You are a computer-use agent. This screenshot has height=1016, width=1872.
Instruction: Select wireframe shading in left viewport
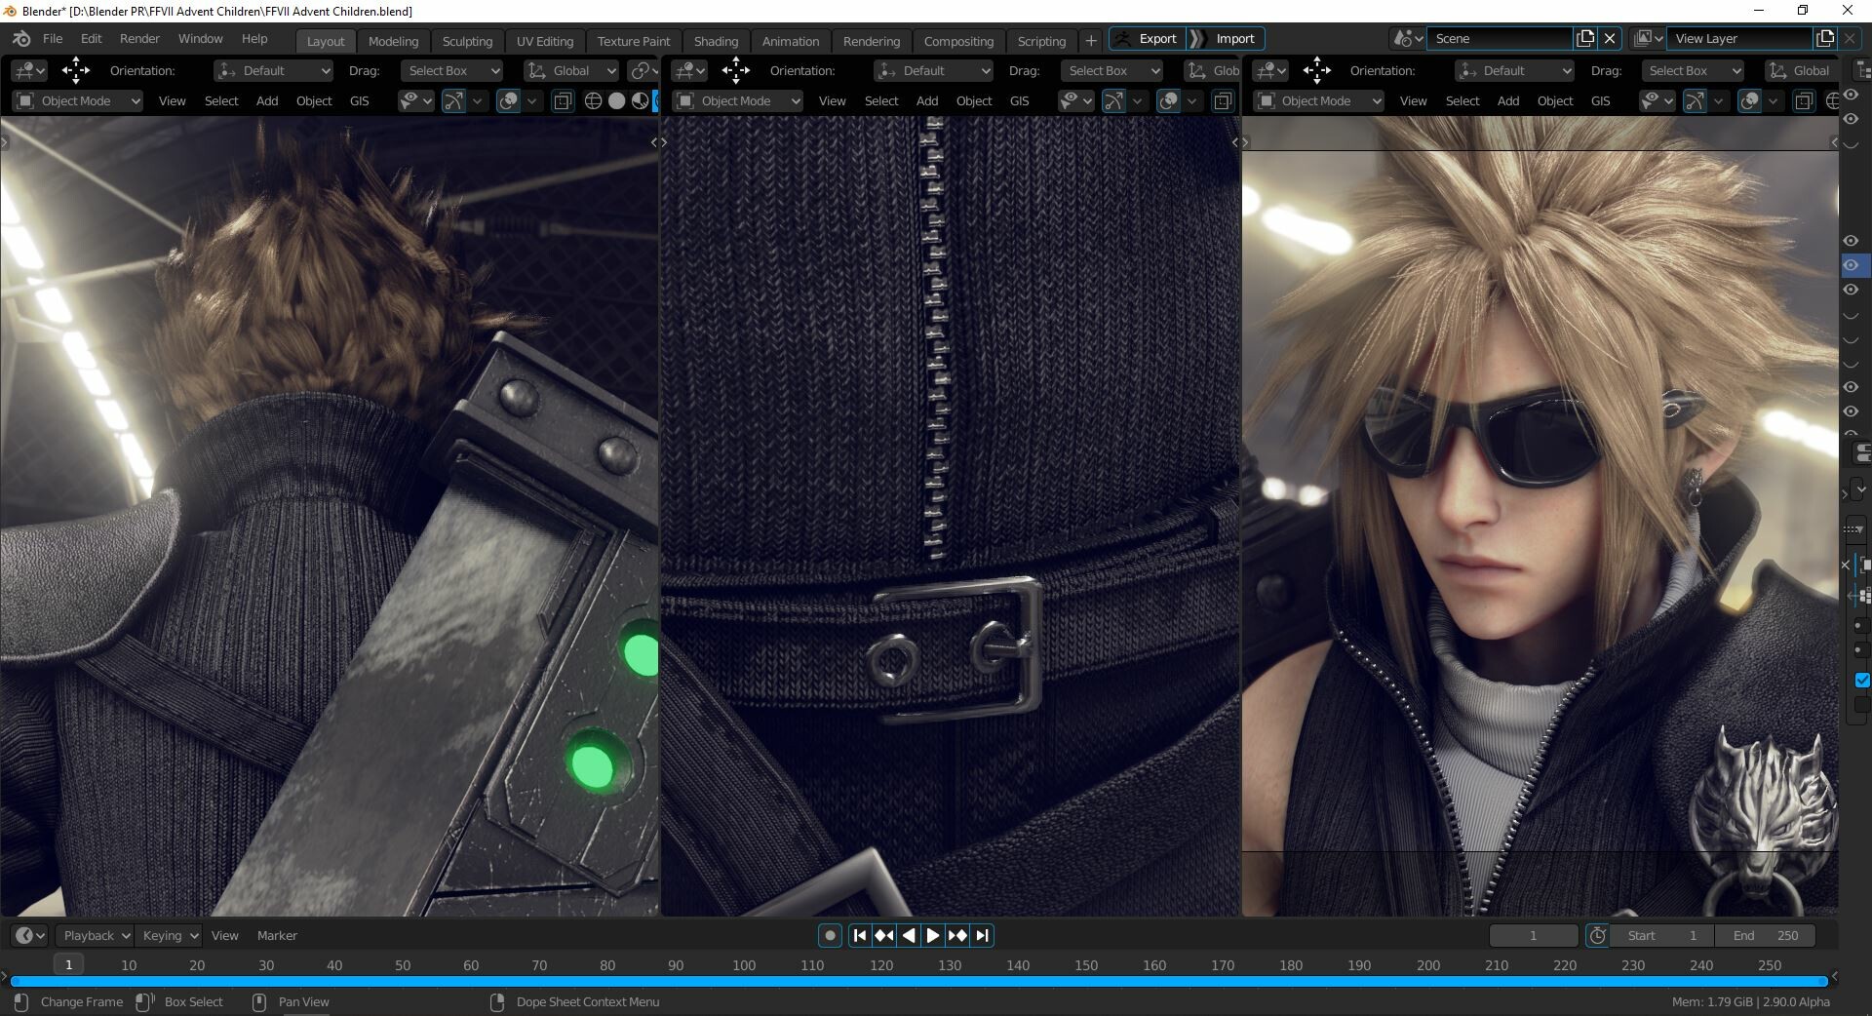pyautogui.click(x=593, y=101)
